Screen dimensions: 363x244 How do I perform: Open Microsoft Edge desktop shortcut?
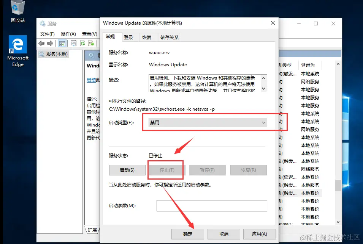[18, 51]
